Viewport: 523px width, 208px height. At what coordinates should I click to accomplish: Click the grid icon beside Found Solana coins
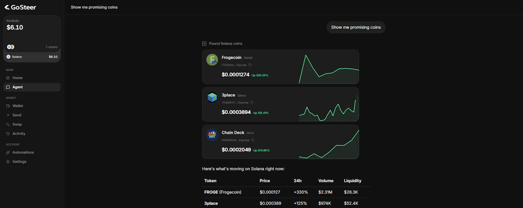[204, 44]
